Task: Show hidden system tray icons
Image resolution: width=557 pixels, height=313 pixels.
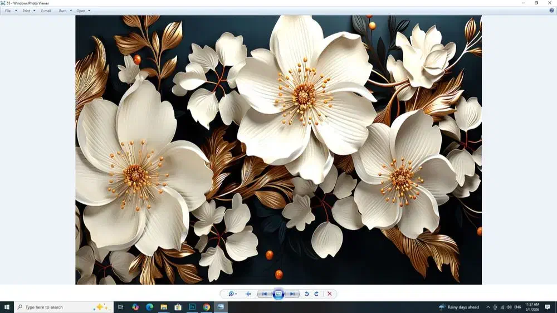Action: click(488, 307)
